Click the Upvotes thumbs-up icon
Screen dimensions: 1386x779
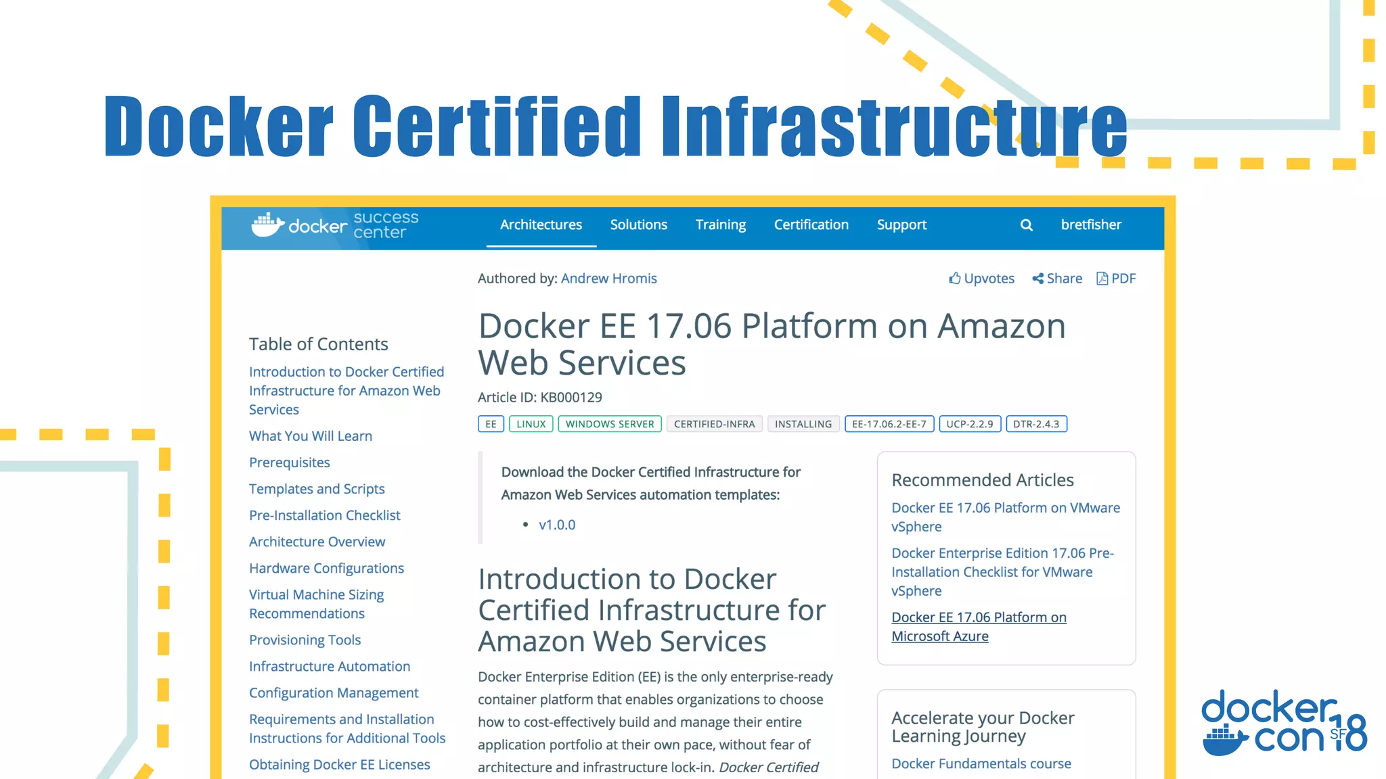click(x=955, y=278)
